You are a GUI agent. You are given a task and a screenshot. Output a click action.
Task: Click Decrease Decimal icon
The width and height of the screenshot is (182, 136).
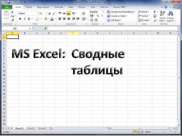tap(96, 20)
